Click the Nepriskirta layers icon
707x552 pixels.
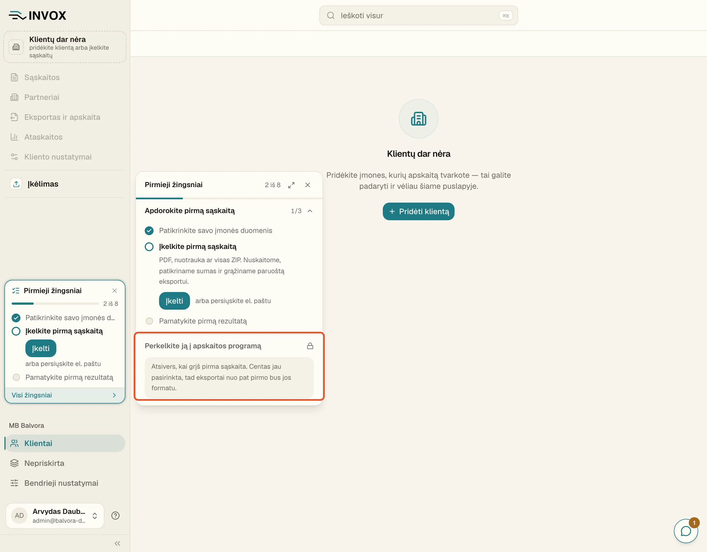pyautogui.click(x=14, y=463)
